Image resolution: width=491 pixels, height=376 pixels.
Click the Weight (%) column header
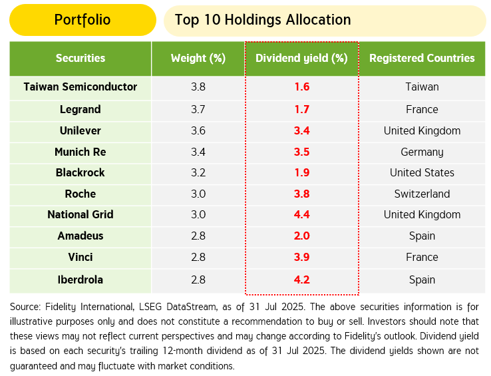tap(198, 58)
